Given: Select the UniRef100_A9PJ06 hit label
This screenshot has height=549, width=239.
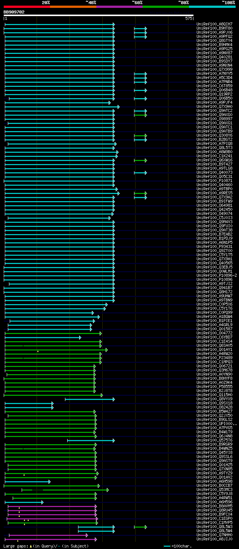Looking at the screenshot, I should [x=214, y=32].
